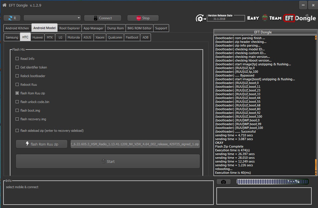Open the App Manager tab
Screen dimensions: 318x208
coord(94,28)
